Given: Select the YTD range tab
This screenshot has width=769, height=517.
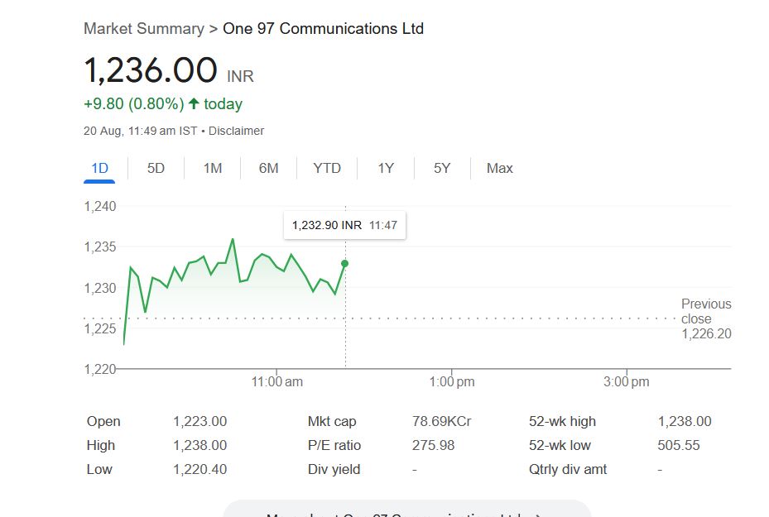Looking at the screenshot, I should pos(327,169).
